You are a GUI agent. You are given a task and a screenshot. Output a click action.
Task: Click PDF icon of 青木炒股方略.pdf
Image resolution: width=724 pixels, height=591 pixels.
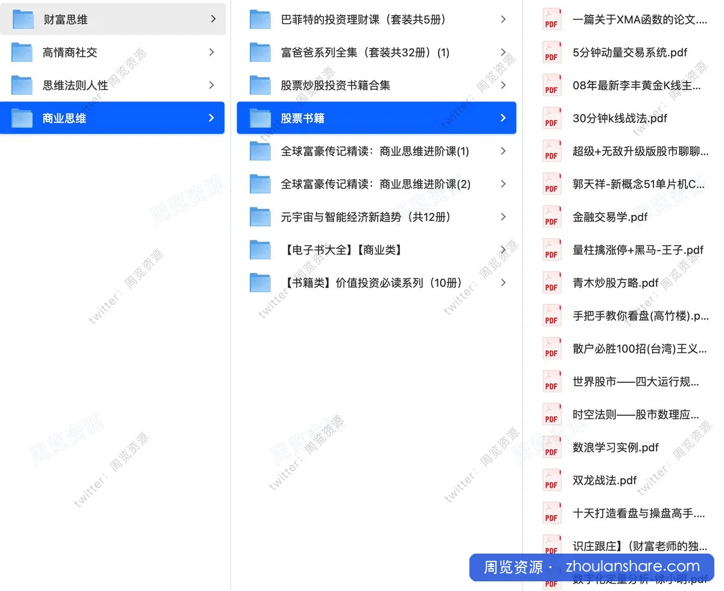point(551,283)
